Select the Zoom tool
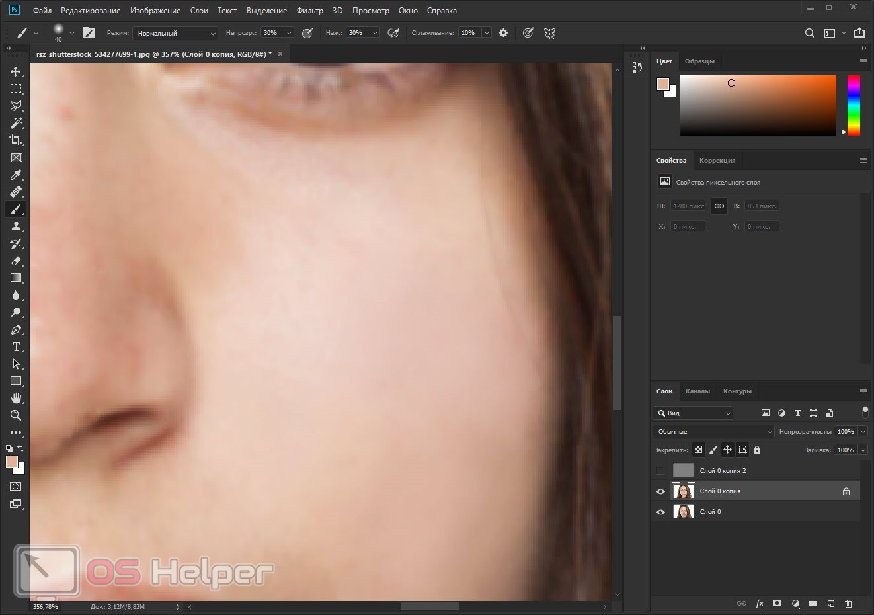Image resolution: width=874 pixels, height=615 pixels. (16, 415)
